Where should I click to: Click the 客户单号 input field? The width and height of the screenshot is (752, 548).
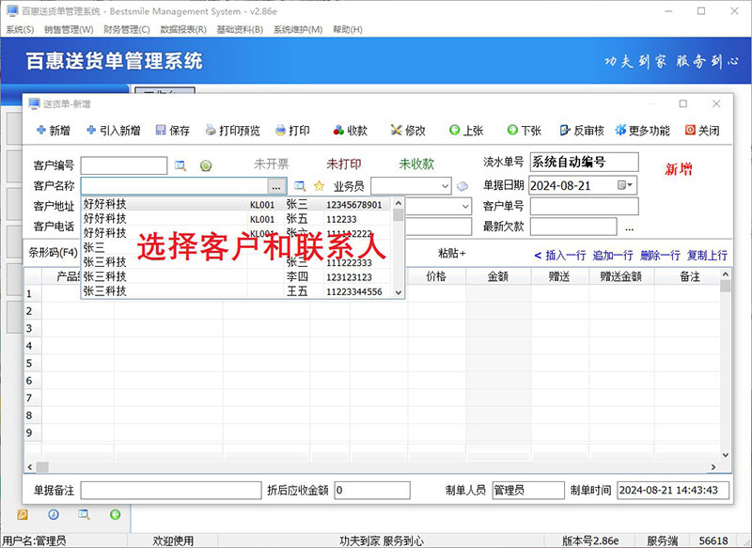click(584, 206)
